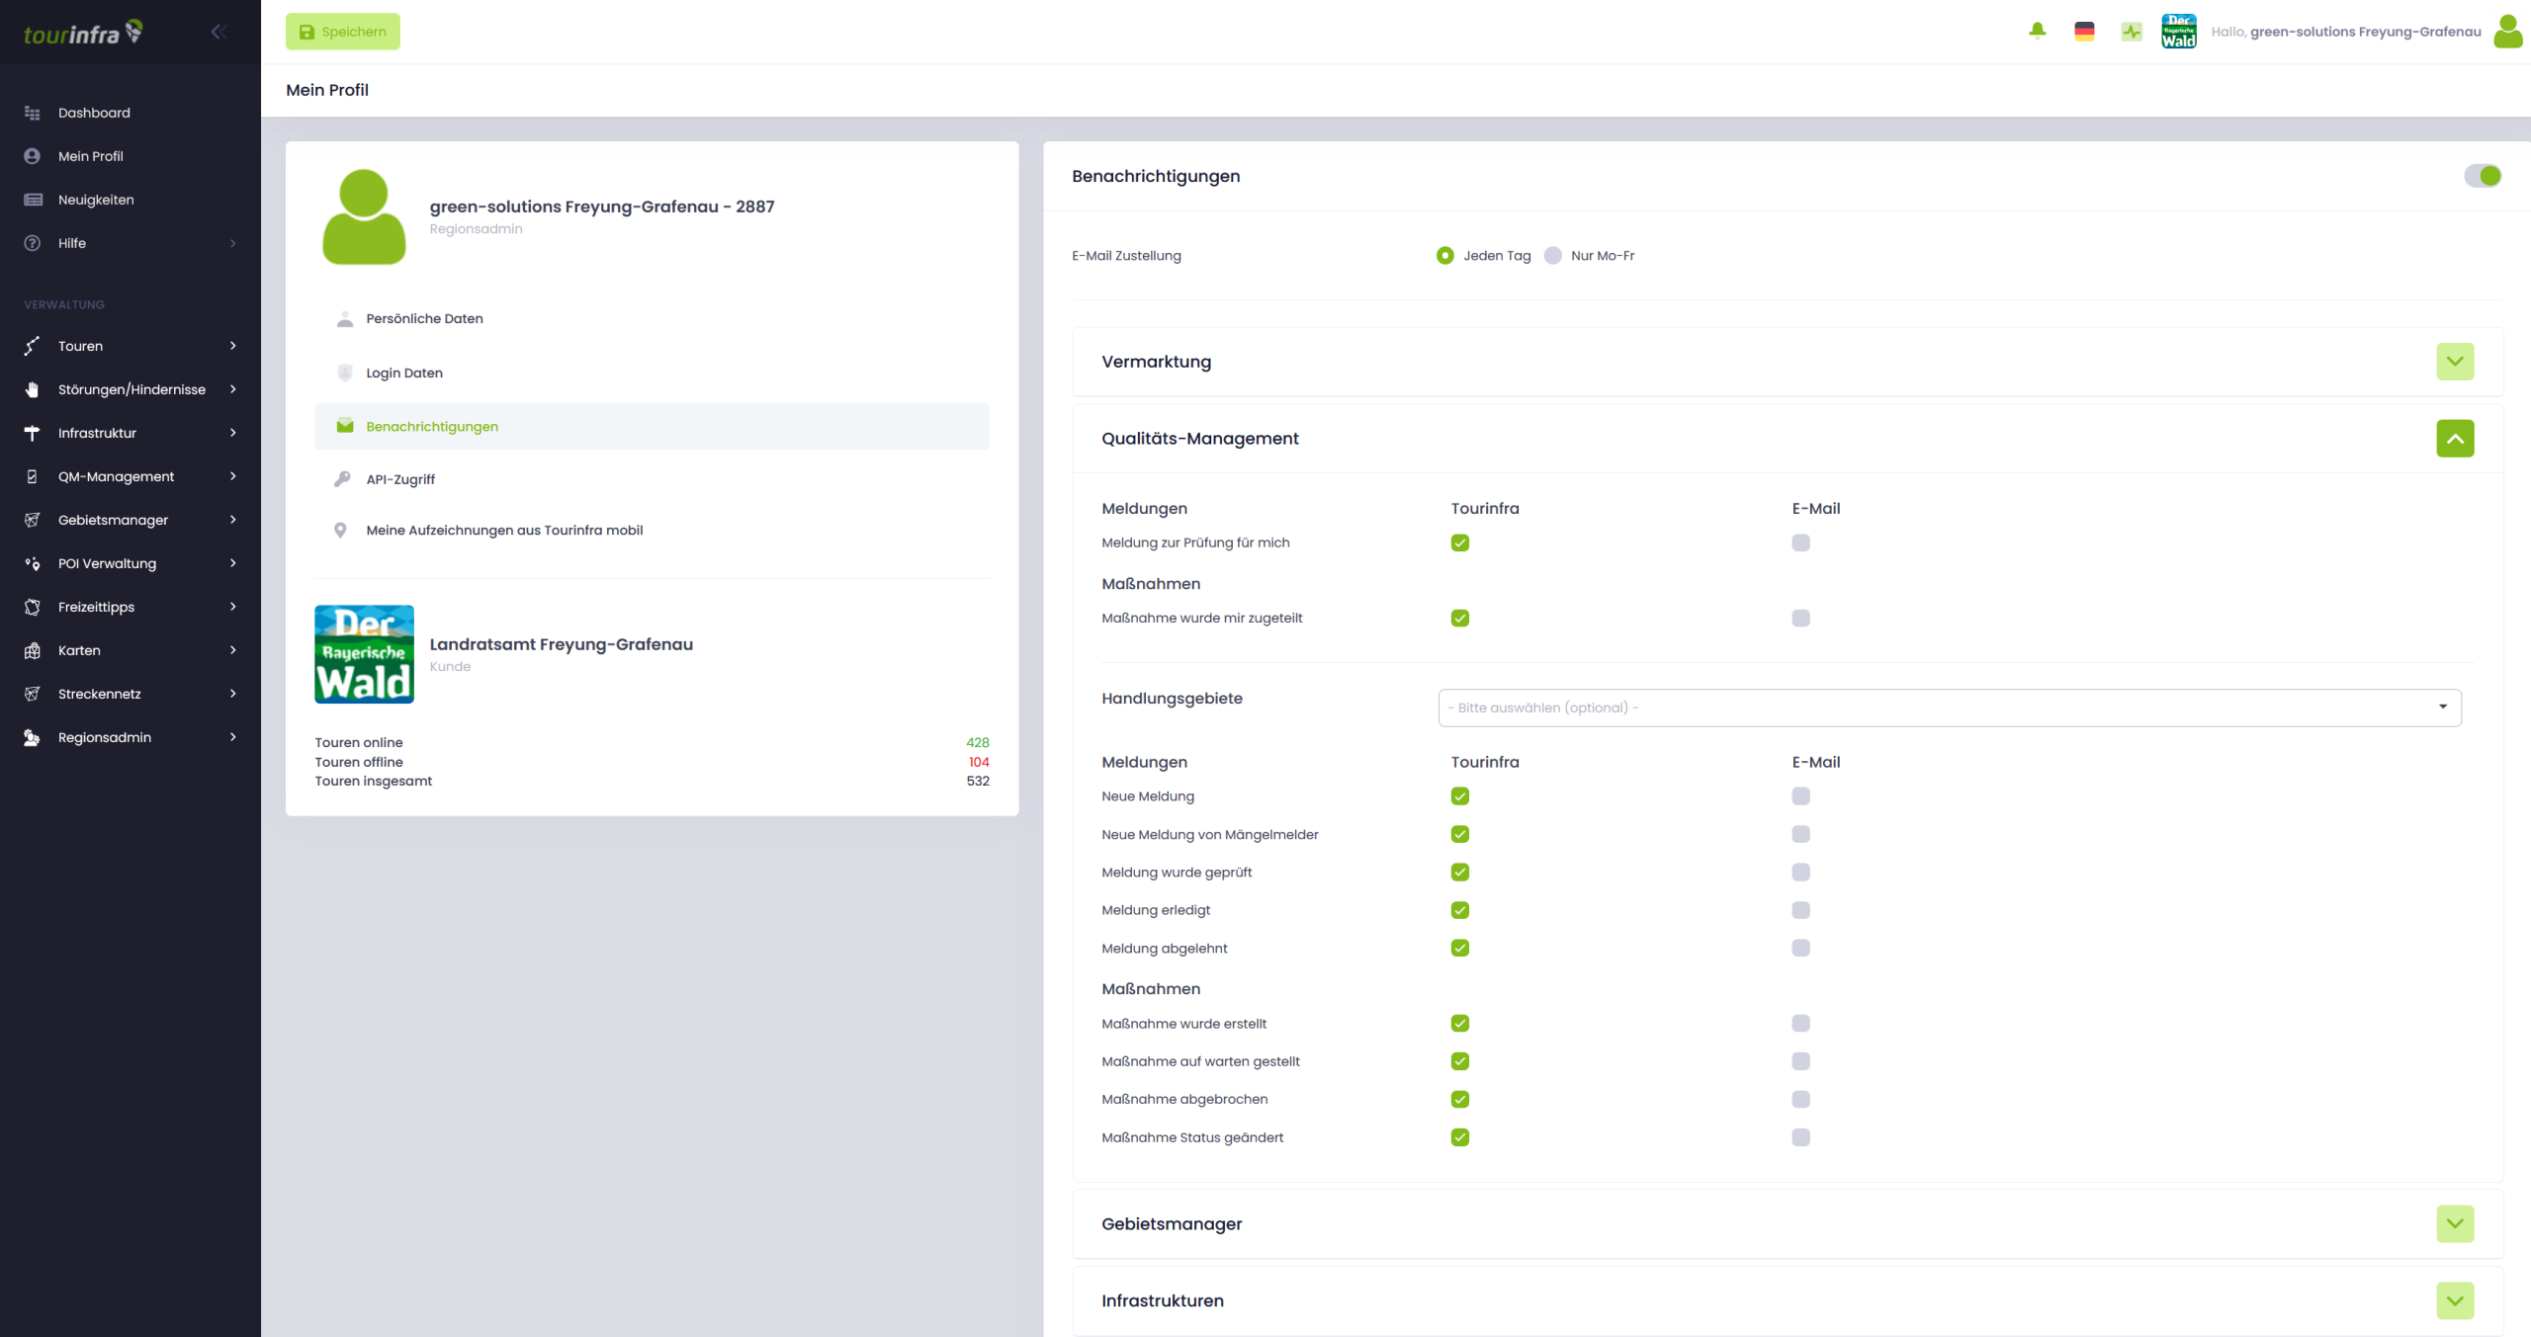Collapse the Qualitäts-Management section

tap(2455, 439)
